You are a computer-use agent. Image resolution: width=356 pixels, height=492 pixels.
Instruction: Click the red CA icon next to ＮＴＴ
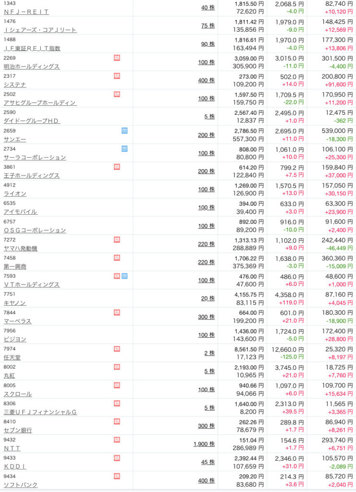click(117, 440)
